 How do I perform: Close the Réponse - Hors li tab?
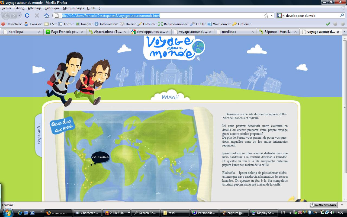295,32
